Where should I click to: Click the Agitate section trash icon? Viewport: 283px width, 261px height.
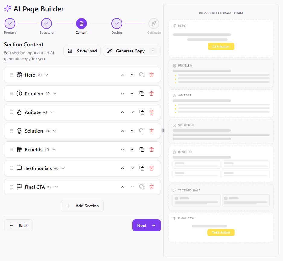point(151,112)
